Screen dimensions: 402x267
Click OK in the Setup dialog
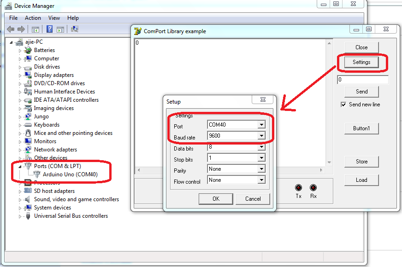(x=216, y=199)
